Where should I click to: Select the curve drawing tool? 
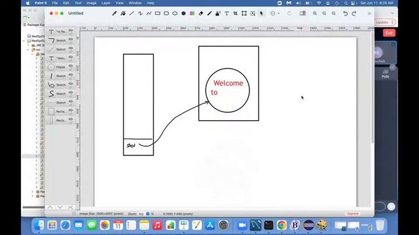[x=149, y=13]
